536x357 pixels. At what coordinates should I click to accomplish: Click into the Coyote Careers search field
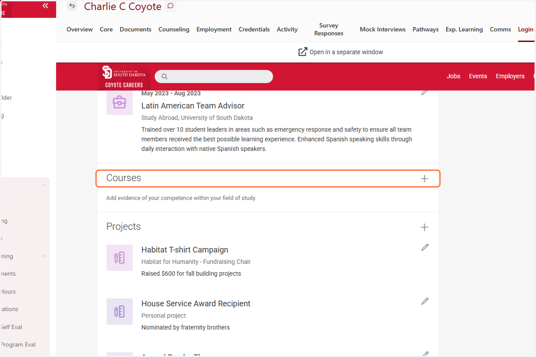214,76
